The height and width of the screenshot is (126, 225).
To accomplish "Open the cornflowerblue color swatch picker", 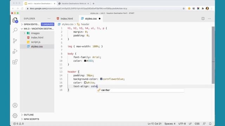I will click(x=101, y=79).
